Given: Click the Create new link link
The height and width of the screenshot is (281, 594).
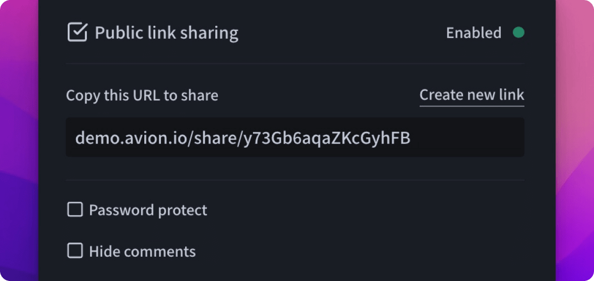Looking at the screenshot, I should [x=471, y=95].
